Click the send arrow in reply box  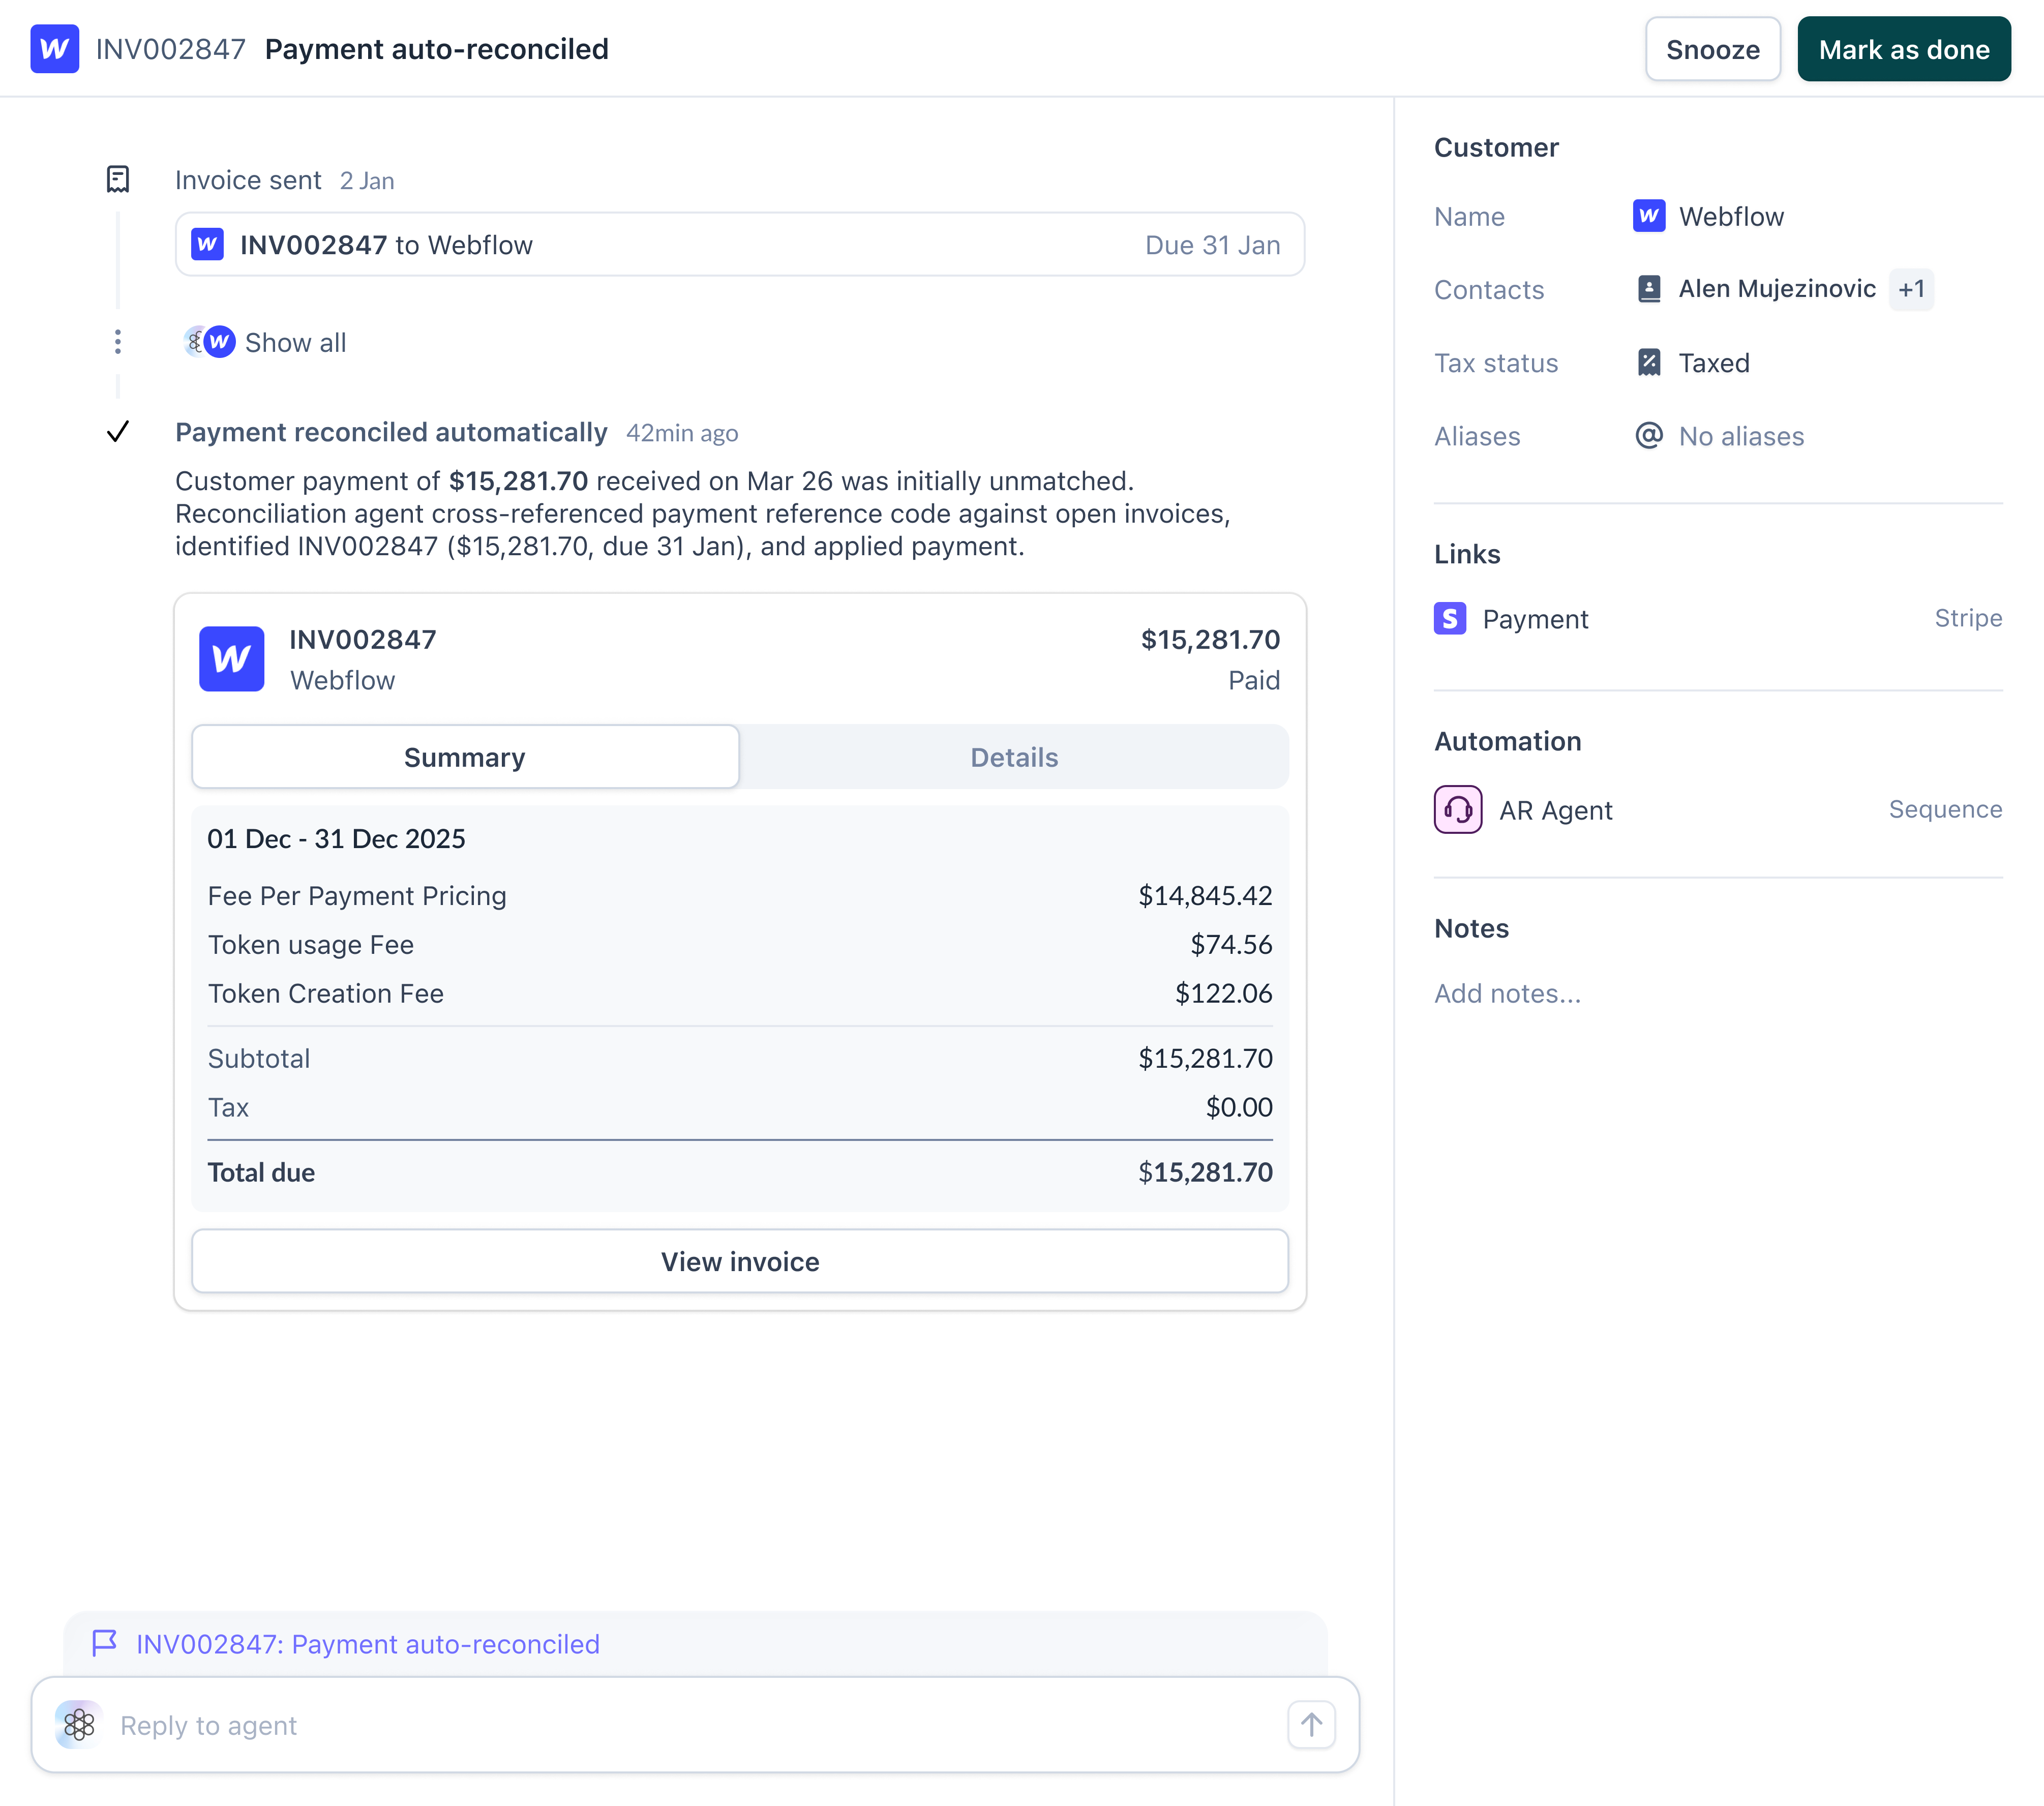tap(1311, 1725)
